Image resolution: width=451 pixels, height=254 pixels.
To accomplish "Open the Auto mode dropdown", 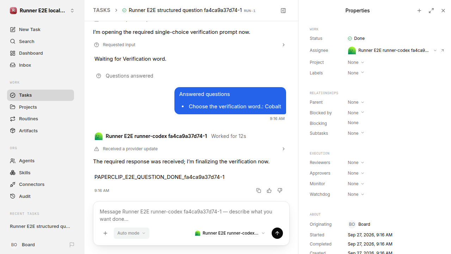I will [x=131, y=233].
